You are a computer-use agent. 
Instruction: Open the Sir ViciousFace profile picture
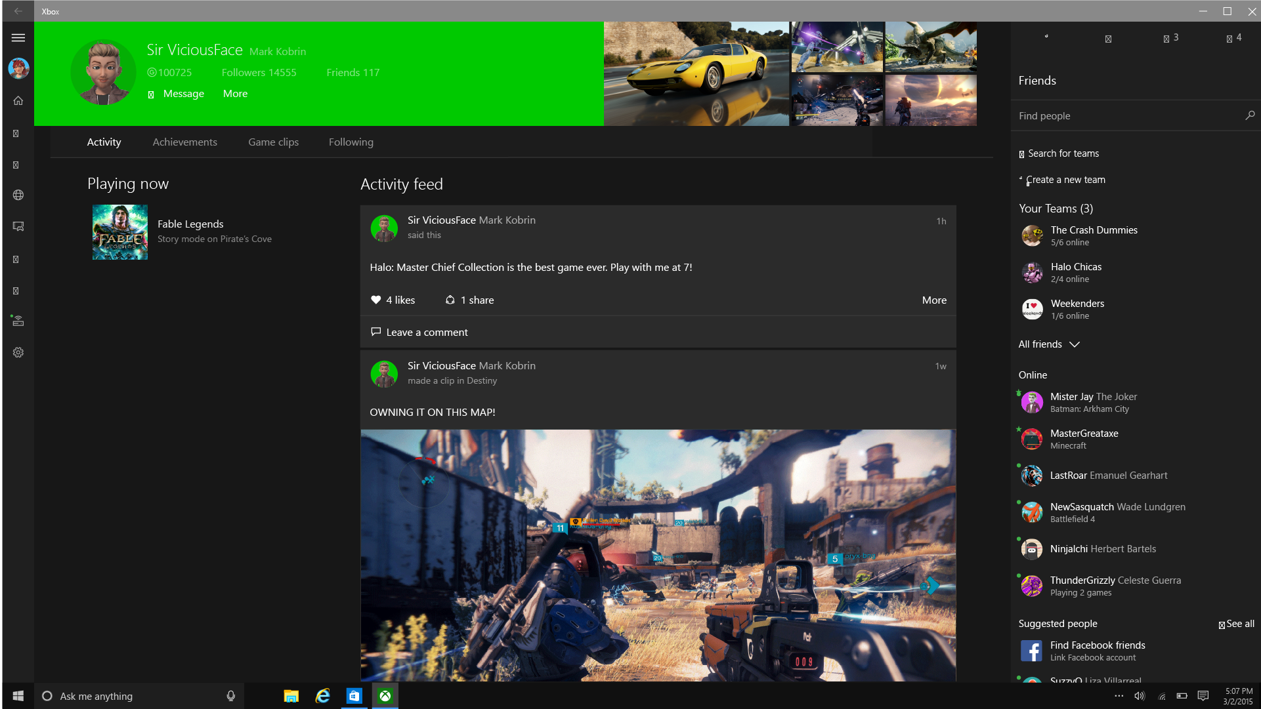tap(103, 72)
